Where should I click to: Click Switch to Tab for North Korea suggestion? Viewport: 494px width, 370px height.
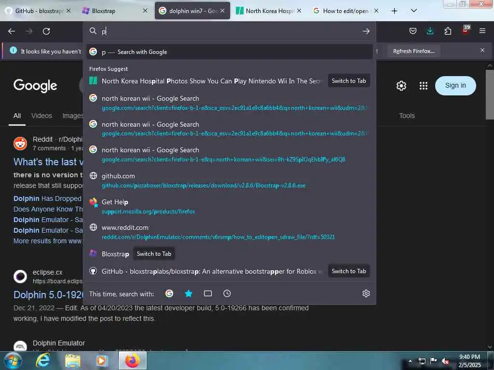pos(349,81)
